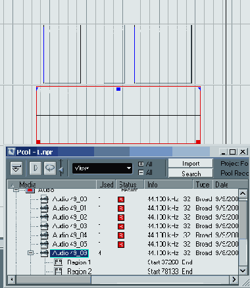Click the red status icon for Audio 49_01
The image size is (250, 288).
121,208
